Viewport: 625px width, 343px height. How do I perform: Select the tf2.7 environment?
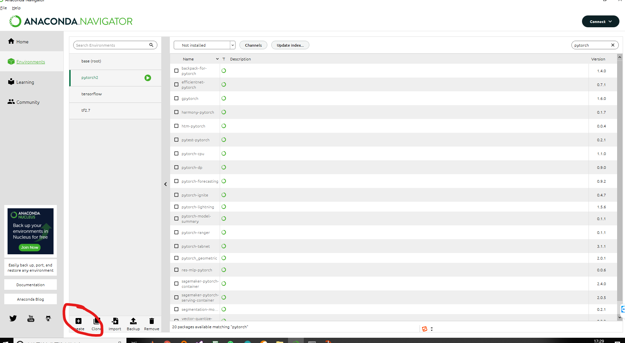pyautogui.click(x=115, y=111)
